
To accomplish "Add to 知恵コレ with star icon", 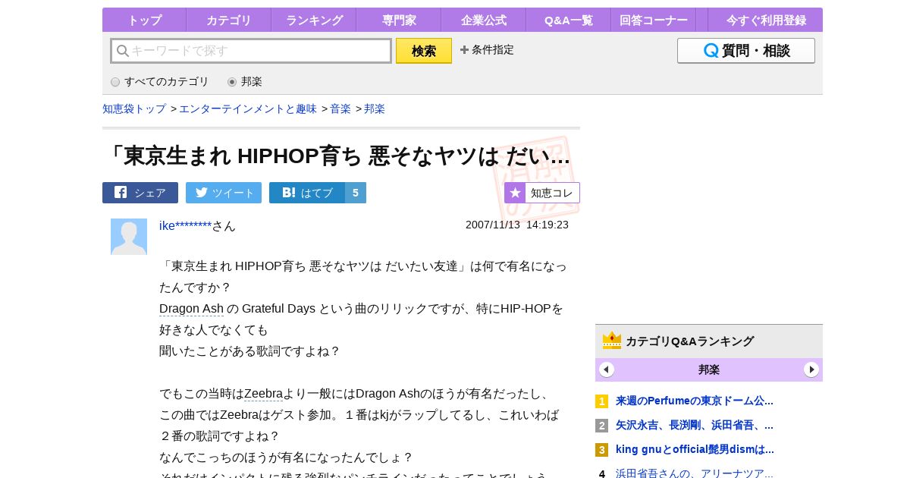I will pyautogui.click(x=542, y=193).
